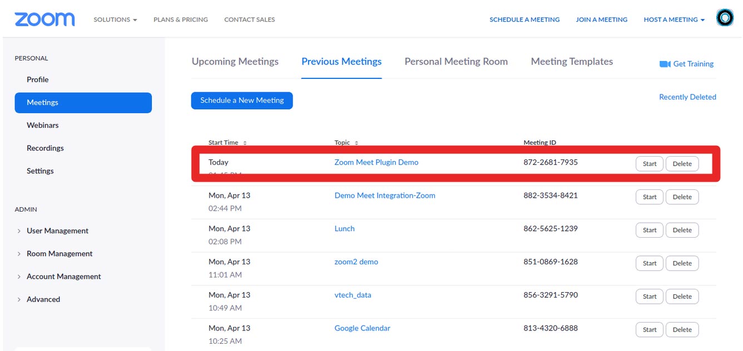The height and width of the screenshot is (351, 743).
Task: Open the Lunch topic link
Action: [x=345, y=229]
